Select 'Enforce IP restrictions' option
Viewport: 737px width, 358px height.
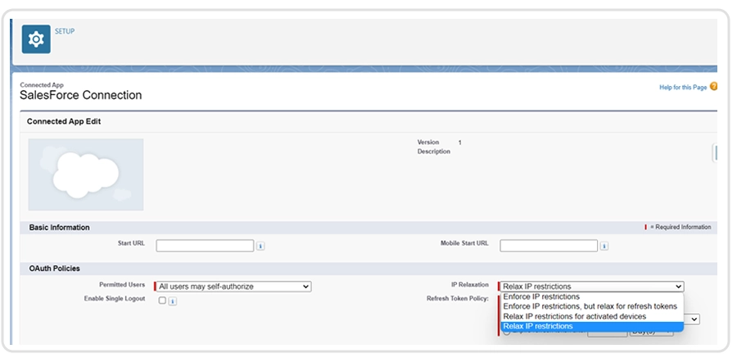click(541, 297)
